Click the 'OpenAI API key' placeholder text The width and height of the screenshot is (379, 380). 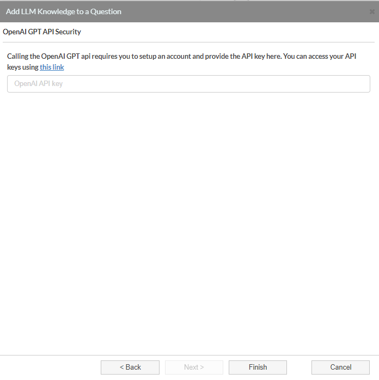coord(38,84)
